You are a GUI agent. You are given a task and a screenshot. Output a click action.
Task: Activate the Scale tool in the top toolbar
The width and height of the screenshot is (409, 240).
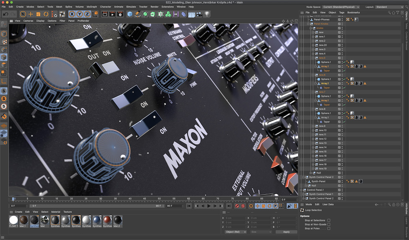point(38,14)
